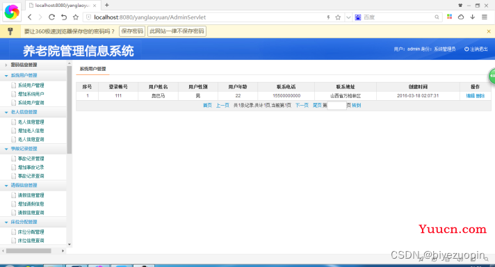Click the table cell 山西省万柏林区

click(346, 96)
